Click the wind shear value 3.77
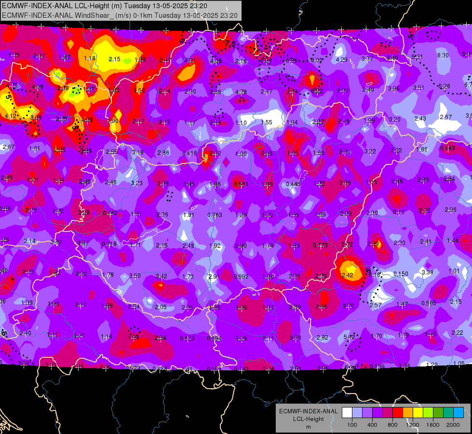The image size is (472, 434). [x=367, y=59]
